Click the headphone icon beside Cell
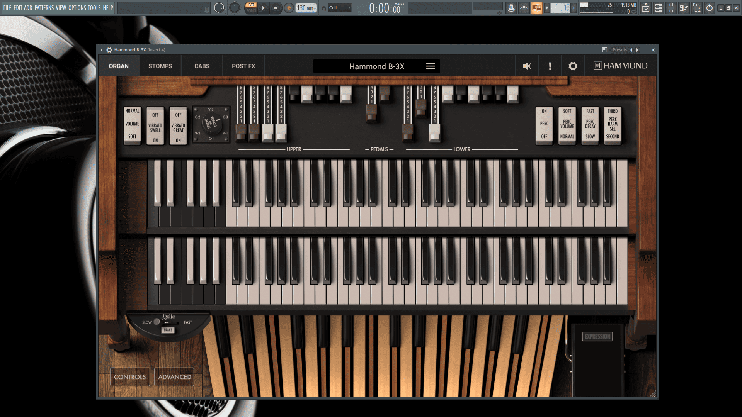The height and width of the screenshot is (417, 742). click(x=324, y=8)
